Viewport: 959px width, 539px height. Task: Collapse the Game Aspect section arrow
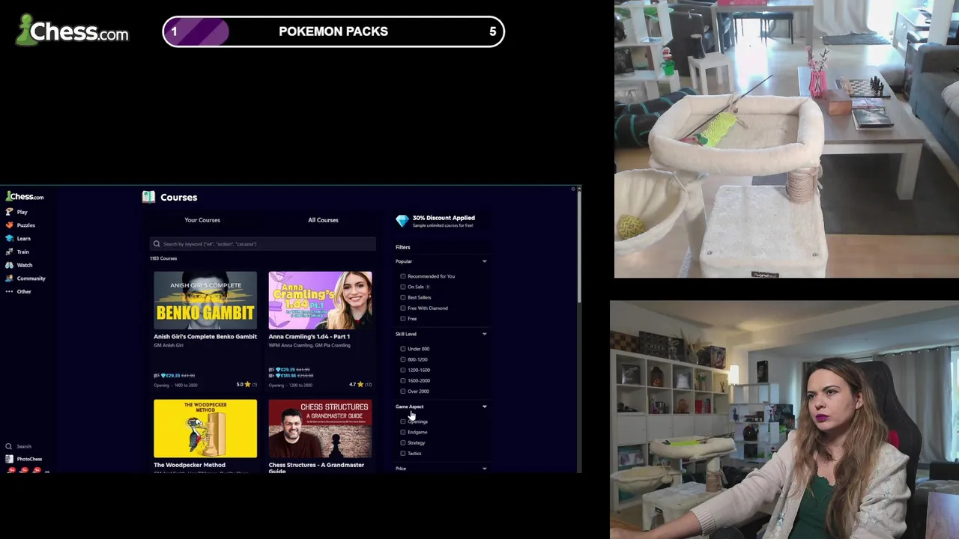point(484,406)
